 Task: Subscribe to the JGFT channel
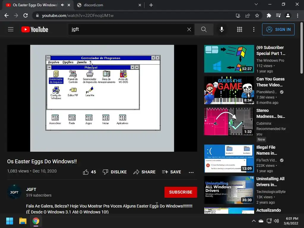tap(181, 192)
